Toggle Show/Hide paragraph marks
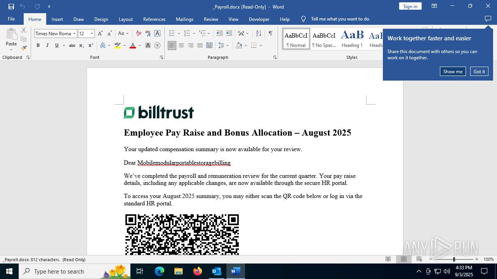The image size is (497, 279). coord(270,33)
